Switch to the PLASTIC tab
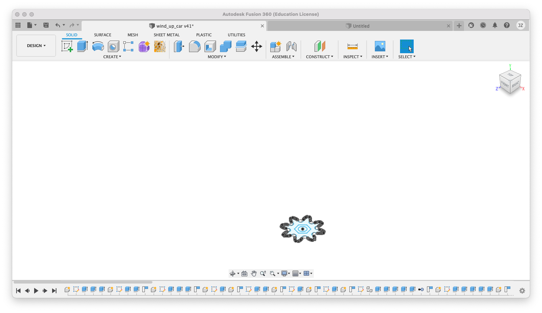The image size is (542, 313). (x=204, y=35)
